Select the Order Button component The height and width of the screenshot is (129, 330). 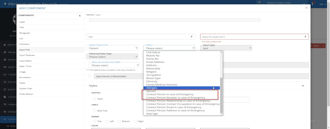point(26,94)
